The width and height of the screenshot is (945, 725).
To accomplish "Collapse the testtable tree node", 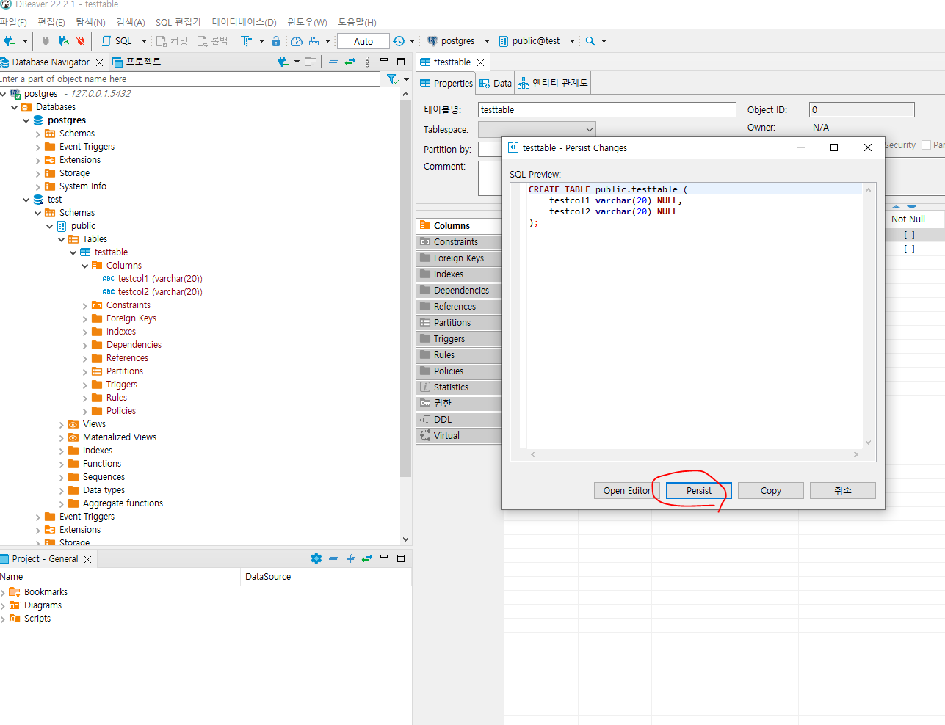I will 73,252.
